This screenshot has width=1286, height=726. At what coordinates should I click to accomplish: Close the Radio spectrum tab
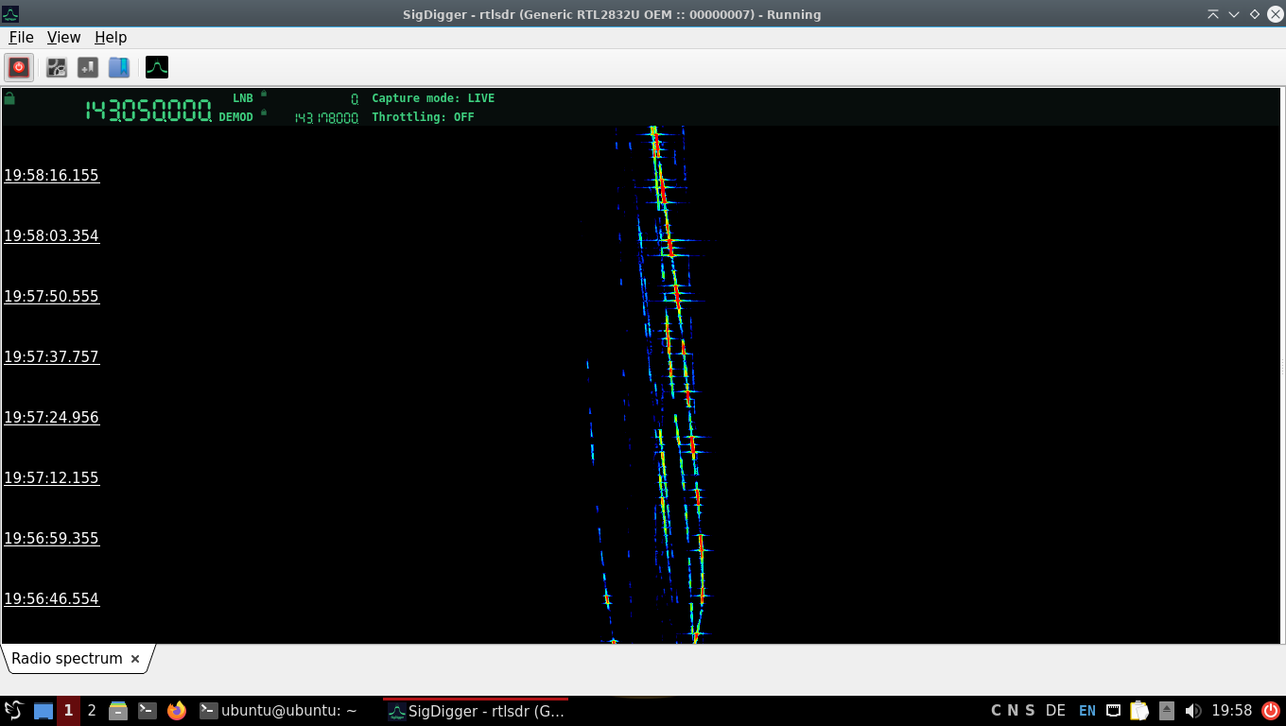point(135,659)
